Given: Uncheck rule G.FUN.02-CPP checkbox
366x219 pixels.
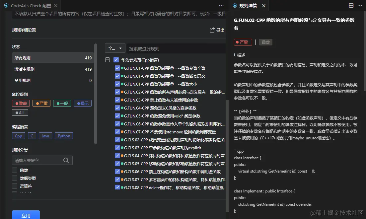Looking at the screenshot, I should coord(117,92).
